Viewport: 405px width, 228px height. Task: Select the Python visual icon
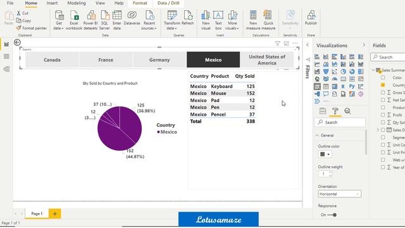click(x=352, y=87)
